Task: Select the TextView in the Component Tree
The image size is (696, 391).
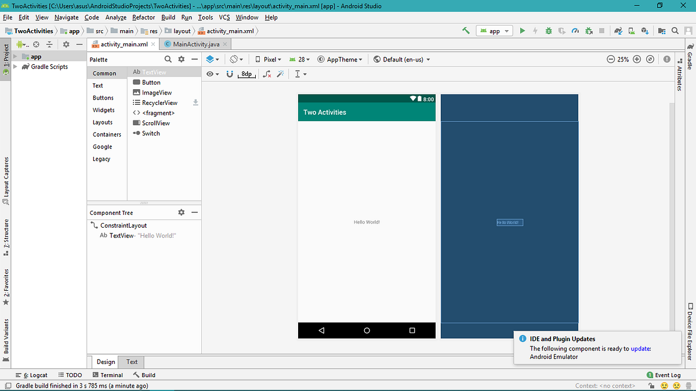Action: point(122,235)
